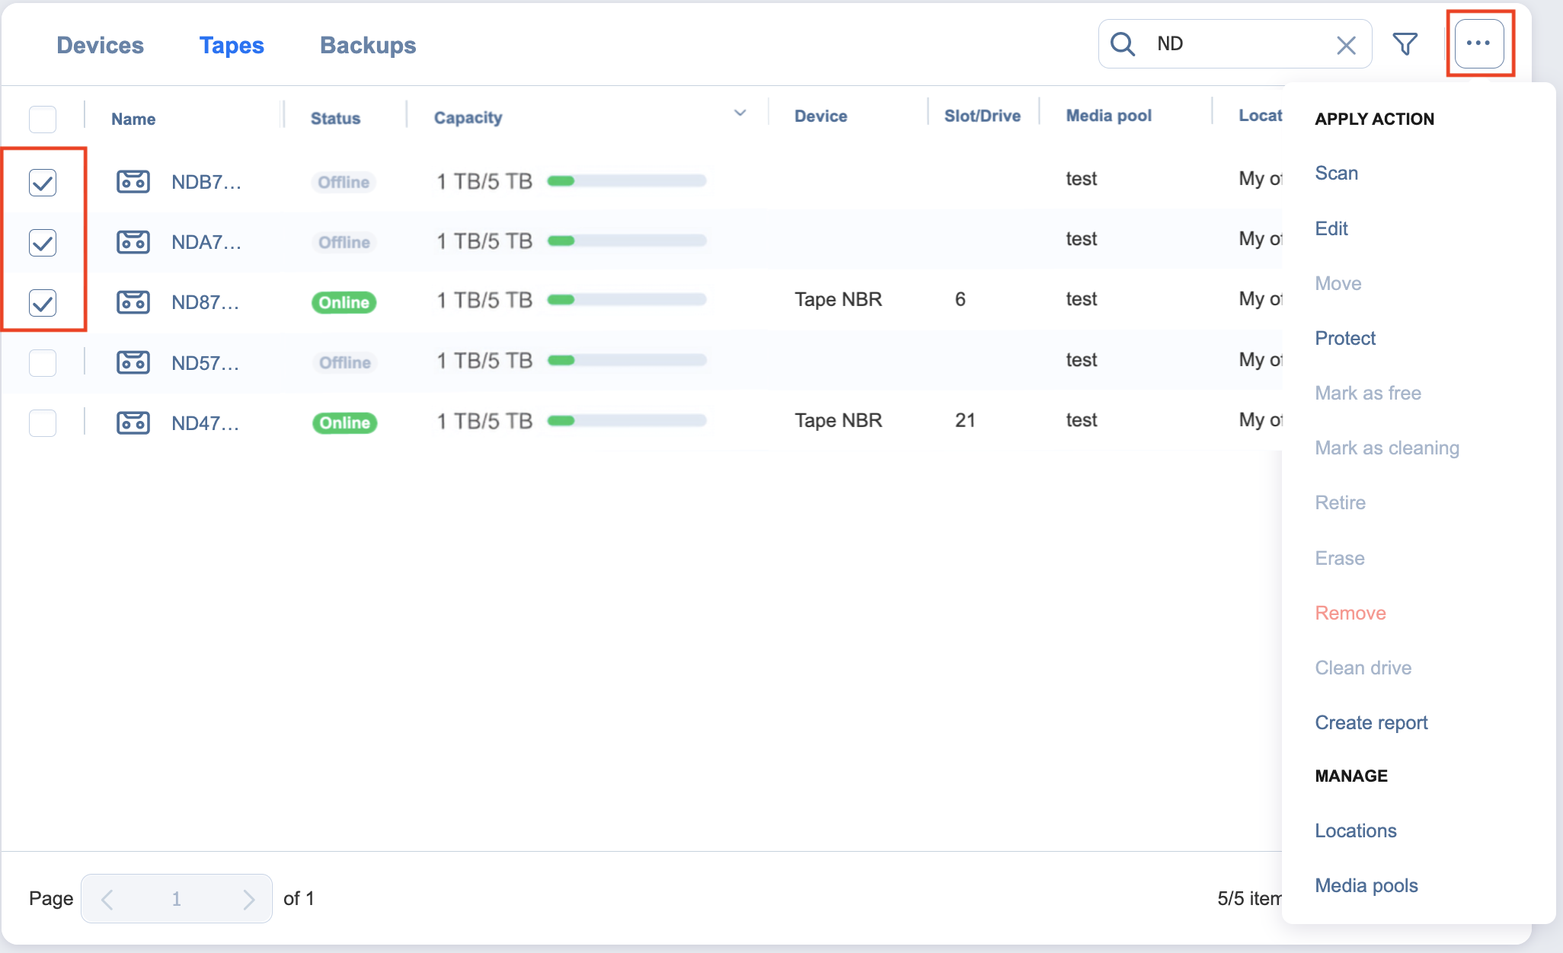Open the filter funnel icon
The height and width of the screenshot is (953, 1563).
(x=1405, y=44)
